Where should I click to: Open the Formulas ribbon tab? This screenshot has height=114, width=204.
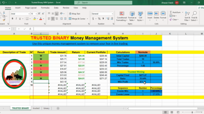tap(45, 8)
